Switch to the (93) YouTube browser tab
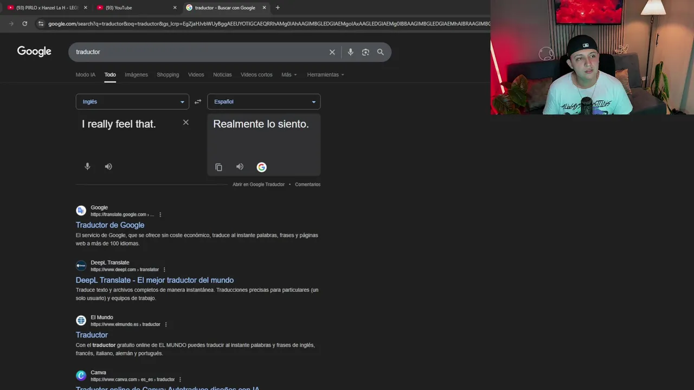Viewport: 694px width, 390px height. click(x=136, y=8)
